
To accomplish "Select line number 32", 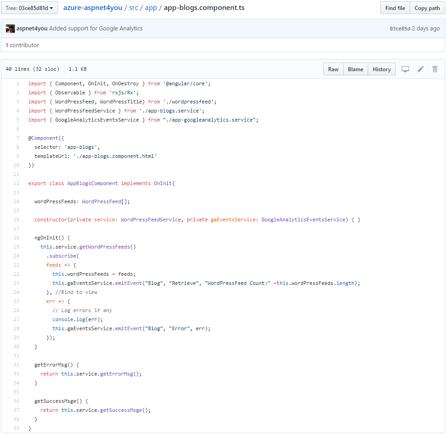I will (16, 365).
